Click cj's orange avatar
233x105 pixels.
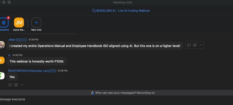coord(2,60)
